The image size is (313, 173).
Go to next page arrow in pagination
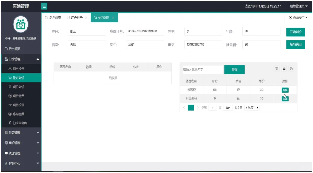pyautogui.click(x=198, y=108)
